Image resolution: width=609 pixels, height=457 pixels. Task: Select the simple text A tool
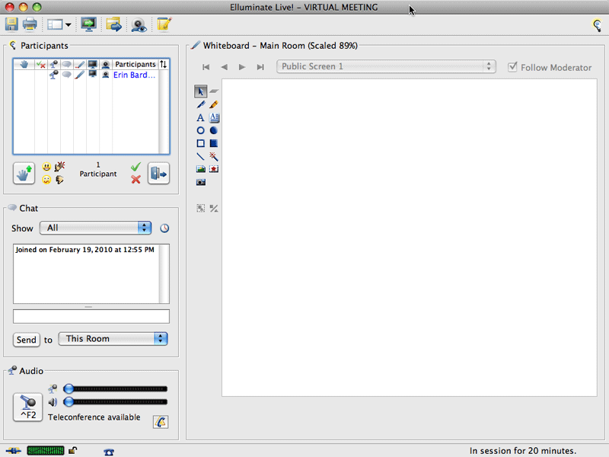click(x=200, y=118)
